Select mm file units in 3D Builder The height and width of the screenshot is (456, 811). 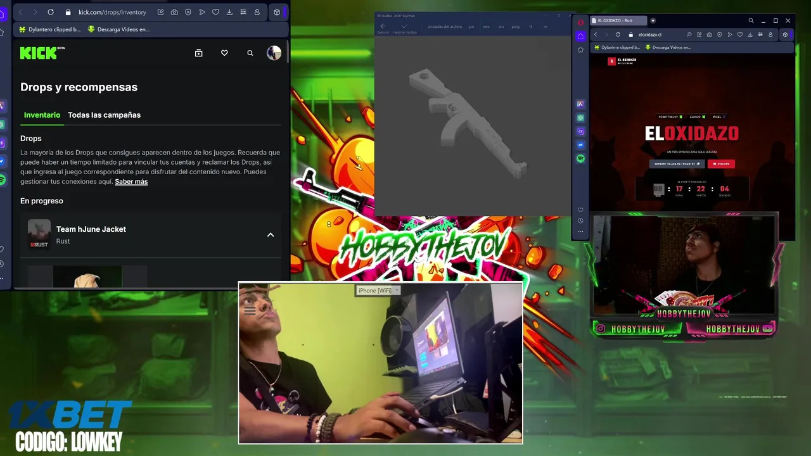486,27
